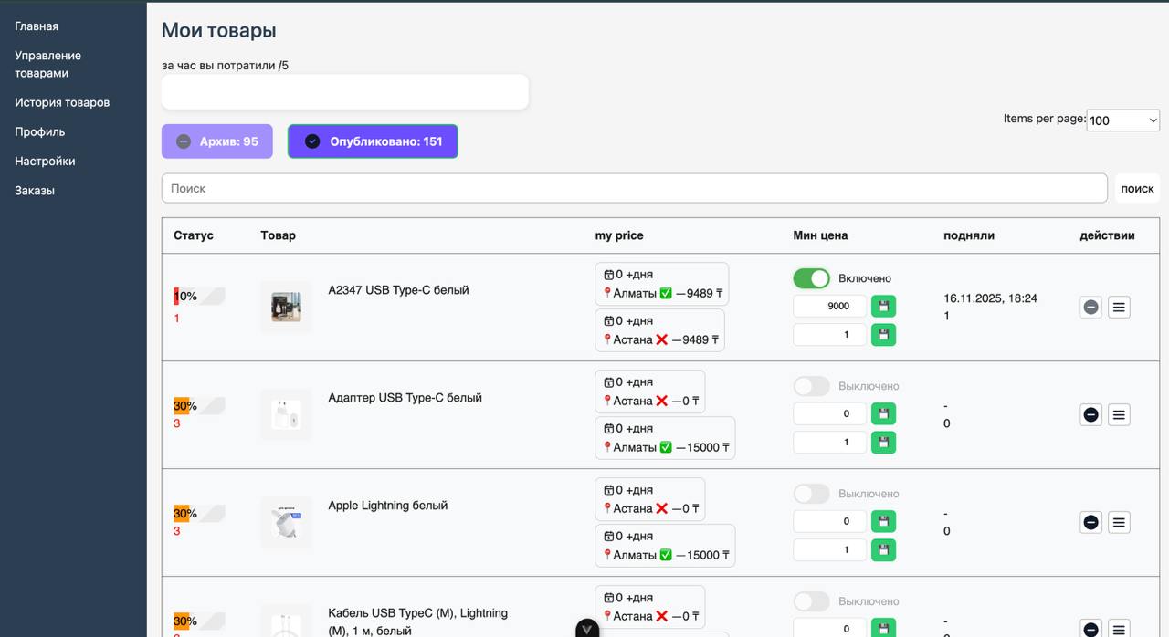Switch to the Архив: 95 tab

click(217, 141)
